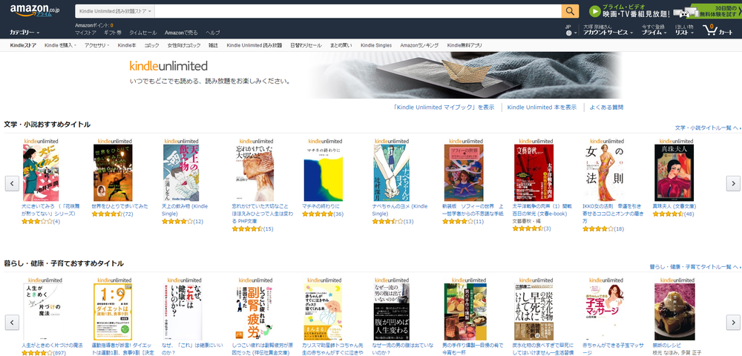Screen dimensions: 742x356
Task: Click the 腹が凹めば人生変わる book cover
Action: (391, 311)
